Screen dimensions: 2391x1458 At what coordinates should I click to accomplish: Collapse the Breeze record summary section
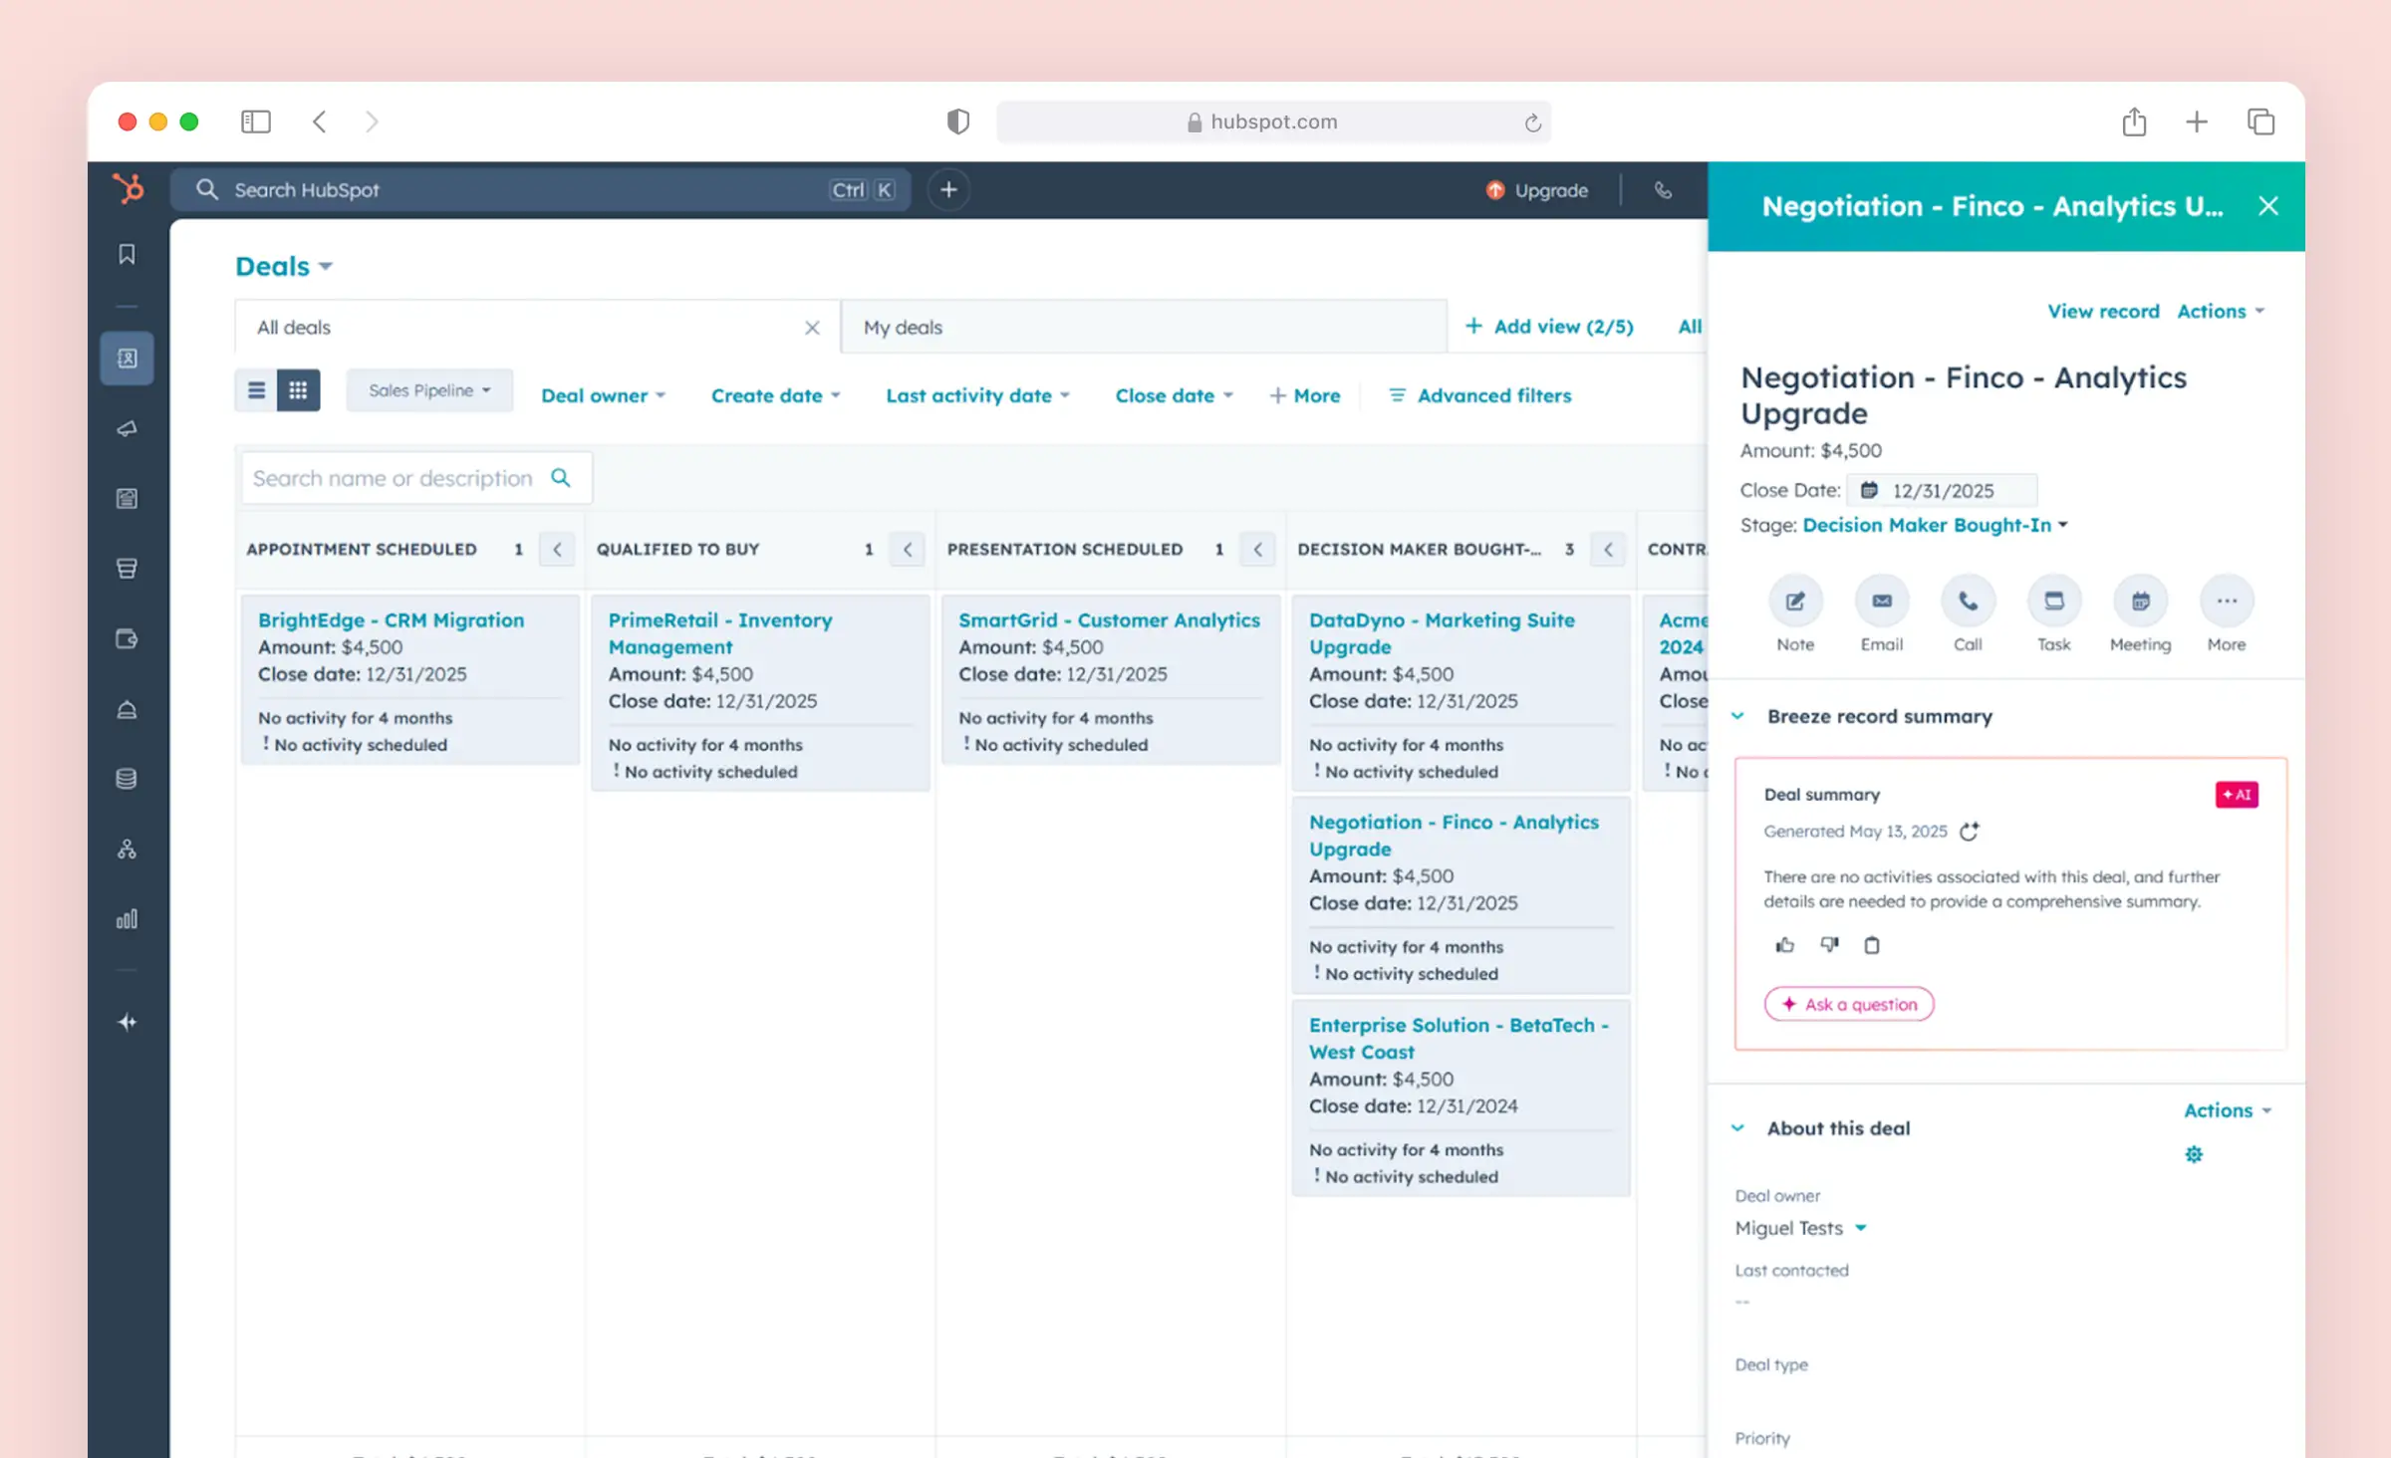click(x=1737, y=716)
